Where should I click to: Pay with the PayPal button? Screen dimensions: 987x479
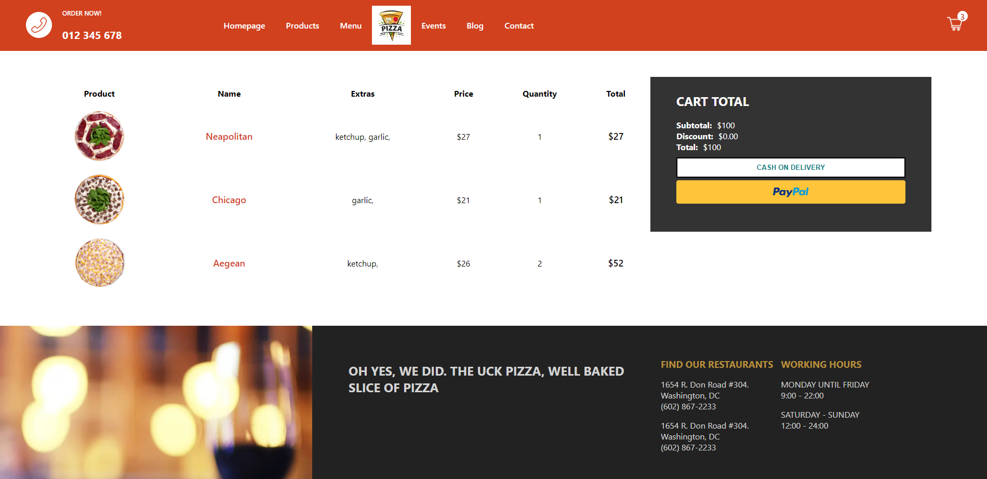coord(791,192)
